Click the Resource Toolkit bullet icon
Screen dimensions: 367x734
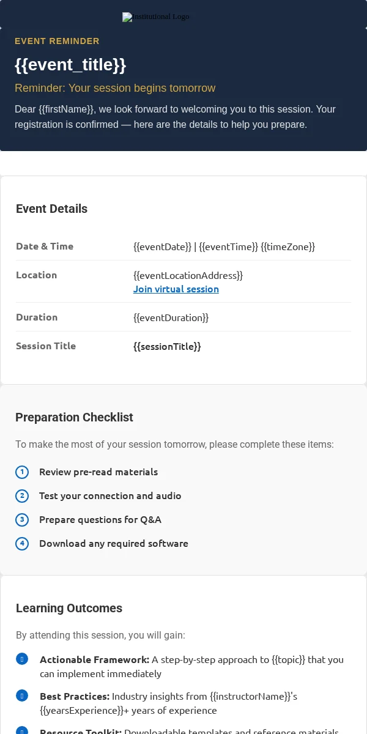(x=22, y=730)
